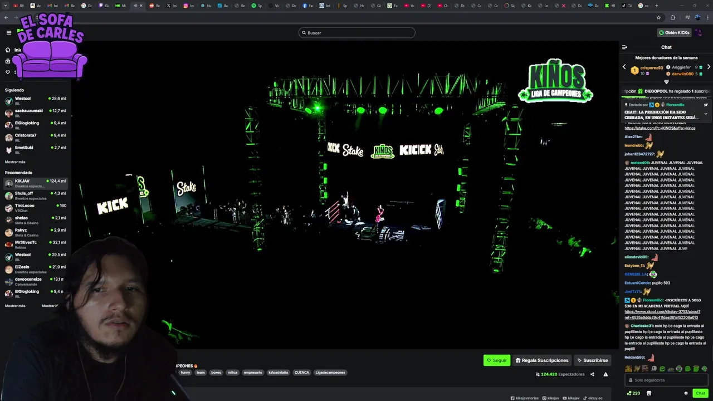The image size is (713, 401).
Task: Show previous top donors with left arrow
Action: click(624, 67)
